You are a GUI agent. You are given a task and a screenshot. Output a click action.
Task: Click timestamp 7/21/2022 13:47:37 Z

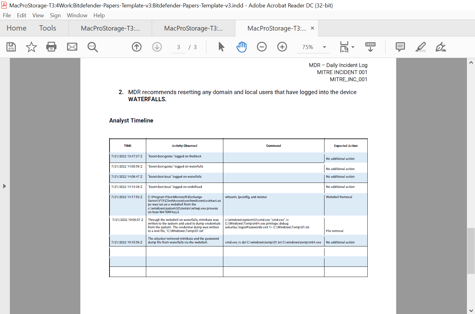[x=127, y=156]
